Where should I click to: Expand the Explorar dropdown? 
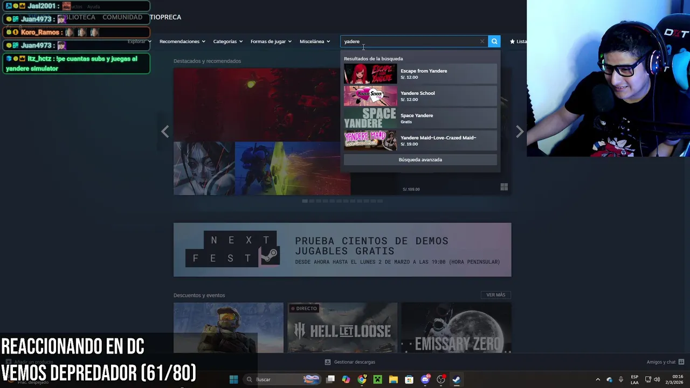click(x=139, y=41)
